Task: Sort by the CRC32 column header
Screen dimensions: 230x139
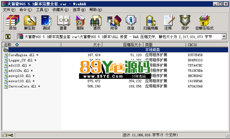Action: click(x=207, y=45)
